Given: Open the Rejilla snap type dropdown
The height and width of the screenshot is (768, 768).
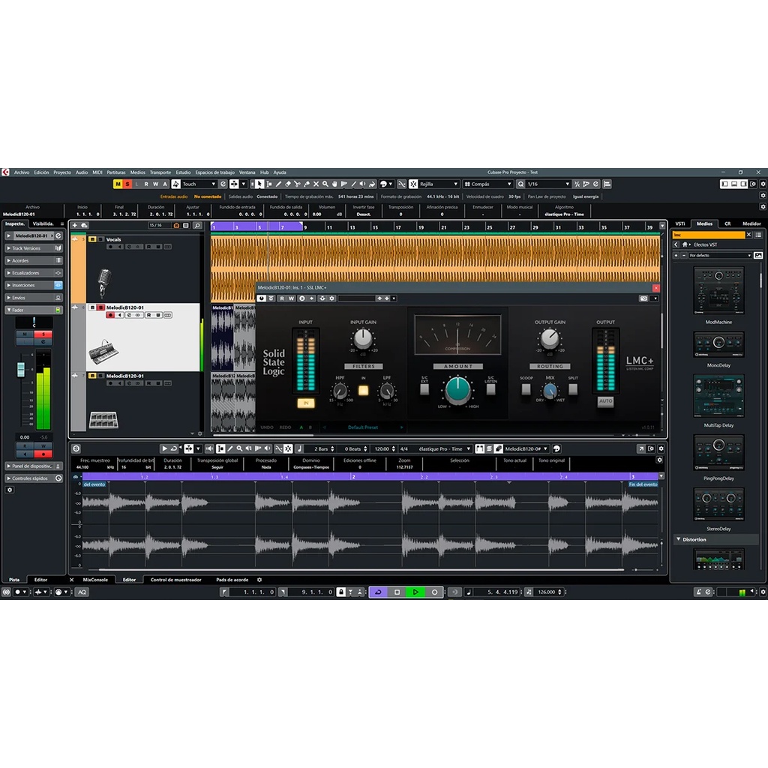Looking at the screenshot, I should [x=439, y=184].
